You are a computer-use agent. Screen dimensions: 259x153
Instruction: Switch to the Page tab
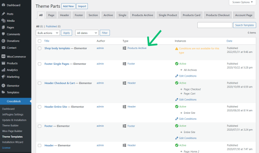pyautogui.click(x=51, y=15)
